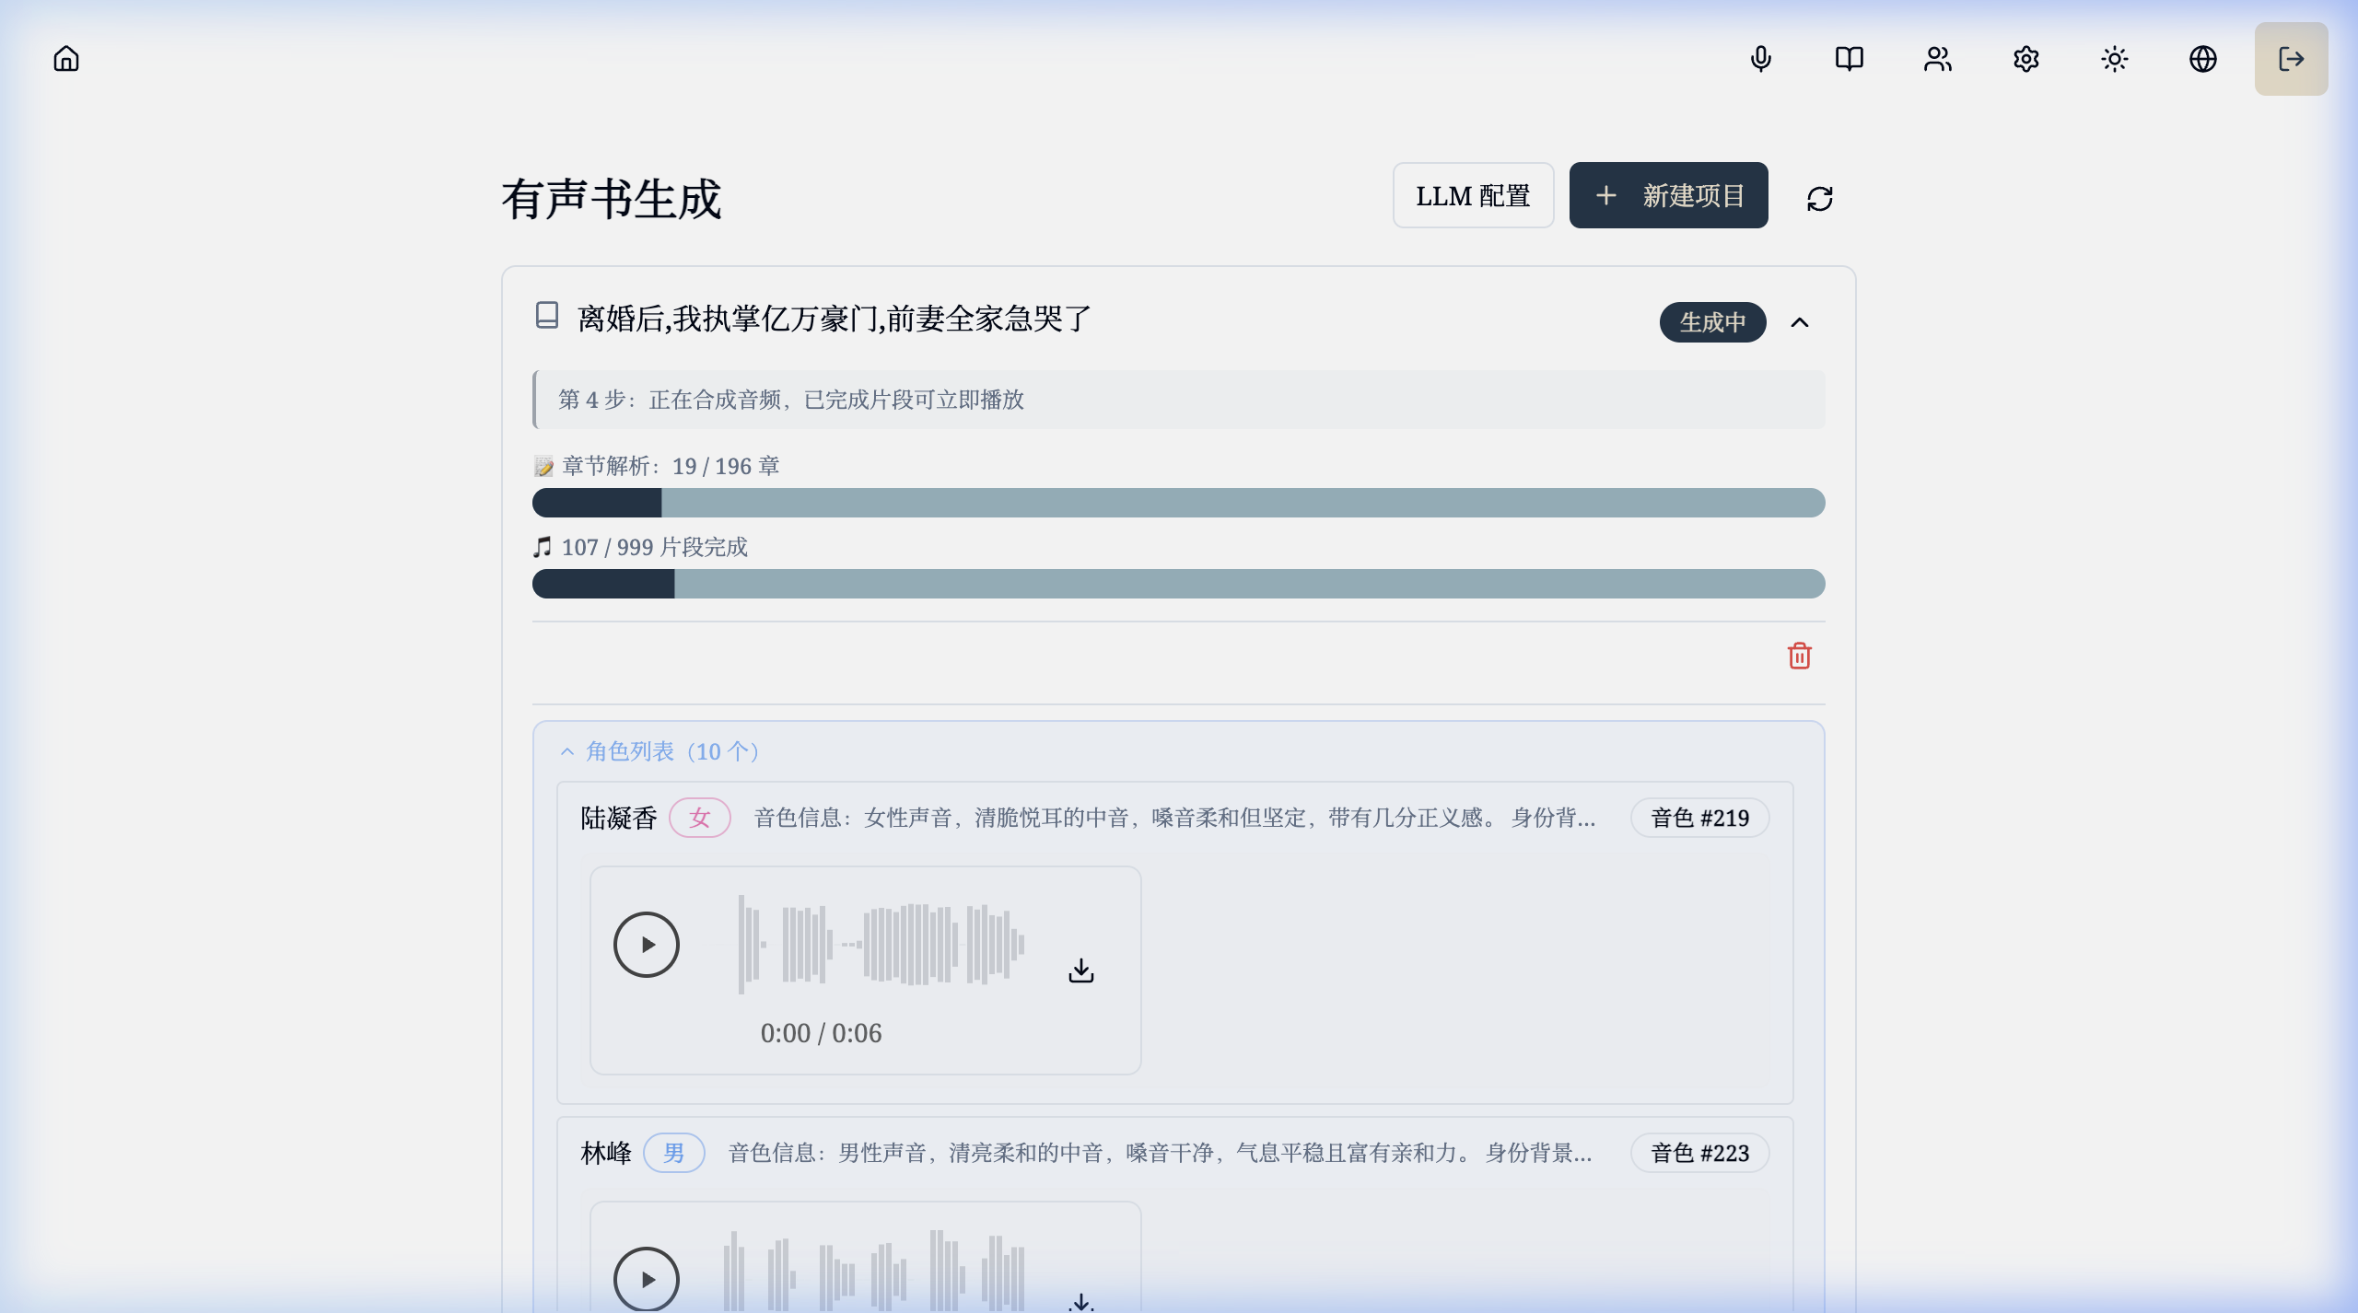Click the 生成中 status badge
Viewport: 2358px width, 1313px height.
(1711, 322)
